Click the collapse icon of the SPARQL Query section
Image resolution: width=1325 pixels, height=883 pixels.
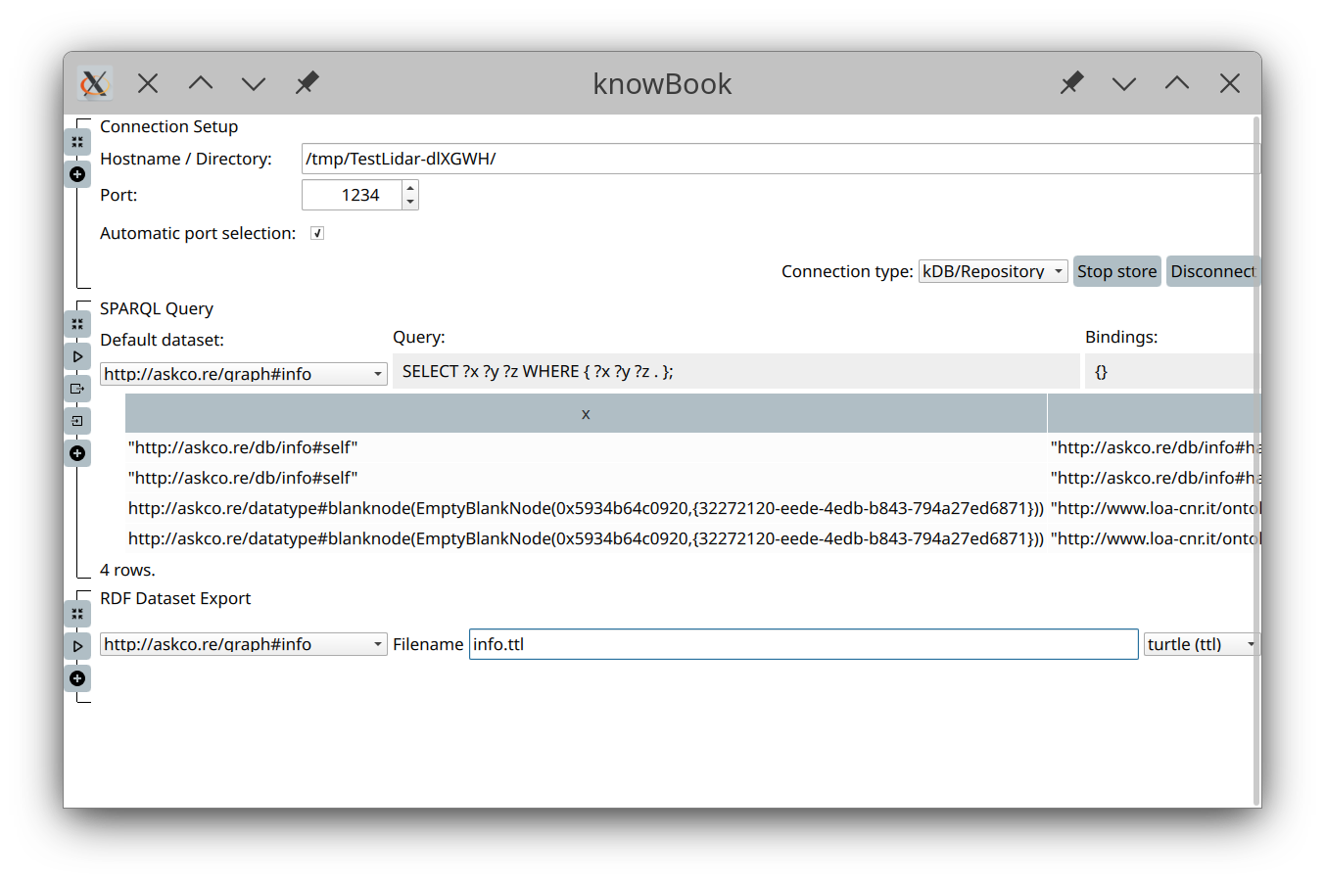pyautogui.click(x=76, y=323)
